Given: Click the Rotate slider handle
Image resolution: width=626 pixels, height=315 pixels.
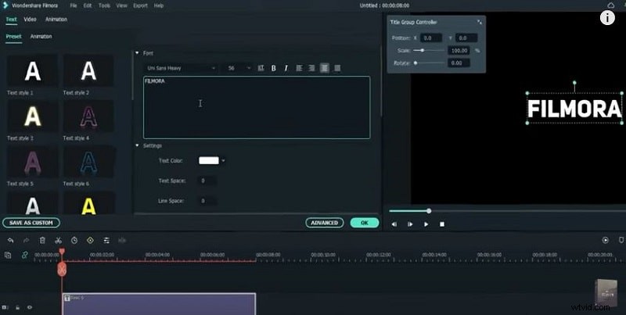Looking at the screenshot, I should point(416,63).
